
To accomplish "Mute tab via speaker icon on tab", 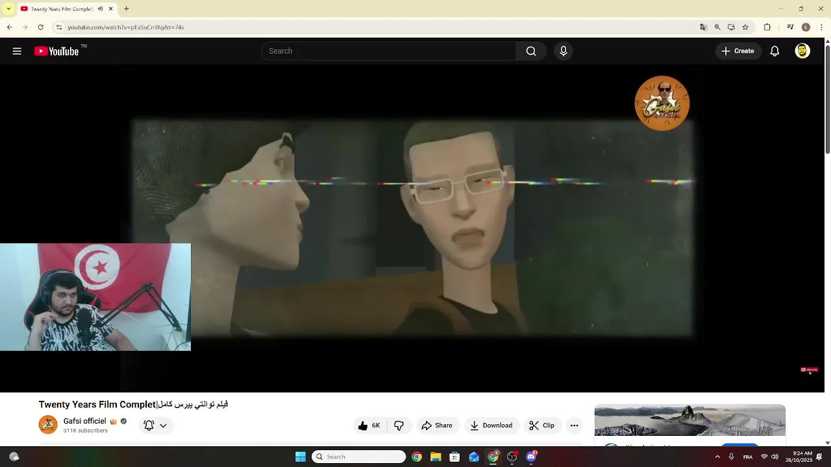I will coord(100,9).
